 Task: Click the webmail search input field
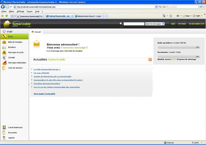[x=134, y=24]
